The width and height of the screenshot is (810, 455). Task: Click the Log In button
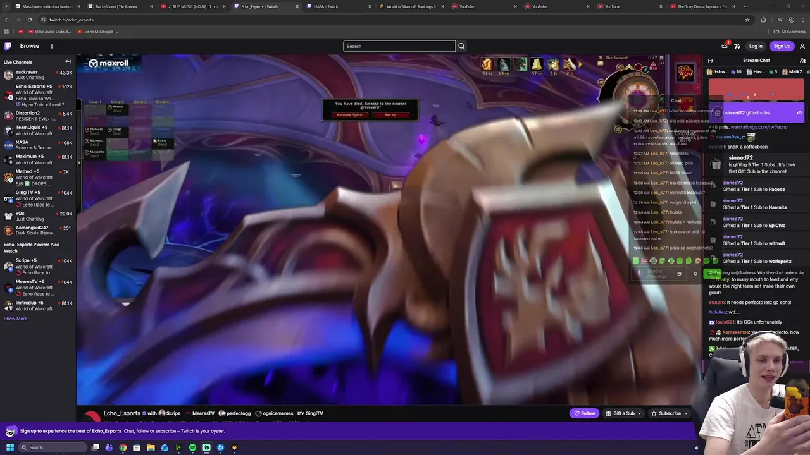(756, 46)
